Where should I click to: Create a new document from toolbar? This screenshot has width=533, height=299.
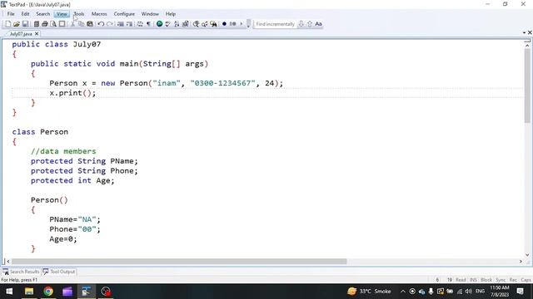[x=7, y=24]
